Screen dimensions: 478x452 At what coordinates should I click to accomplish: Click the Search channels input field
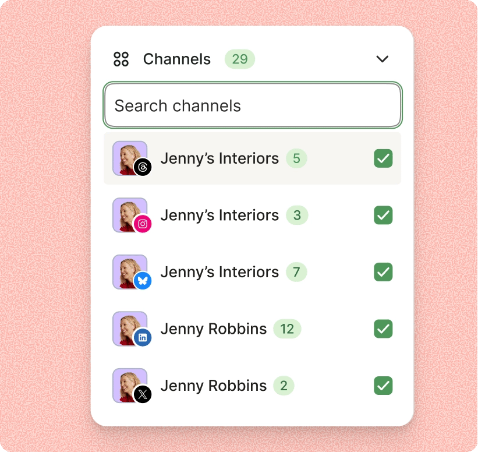click(252, 105)
